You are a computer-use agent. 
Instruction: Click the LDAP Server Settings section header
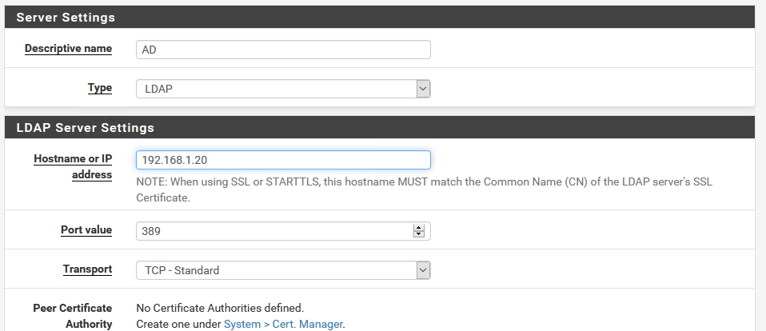point(380,127)
